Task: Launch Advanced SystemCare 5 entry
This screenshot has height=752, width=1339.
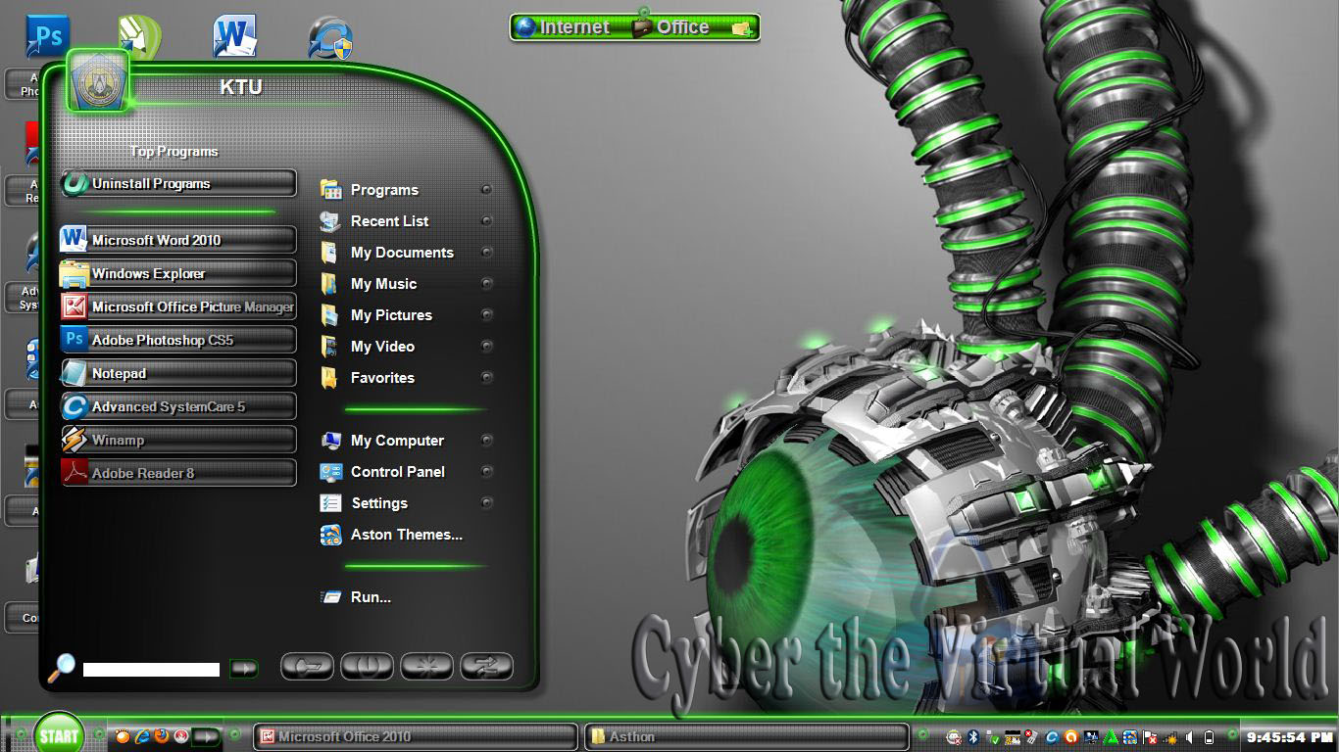Action: (x=178, y=406)
